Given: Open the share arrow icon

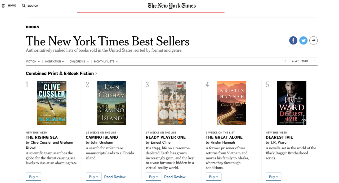Looking at the screenshot, I should click(x=314, y=41).
